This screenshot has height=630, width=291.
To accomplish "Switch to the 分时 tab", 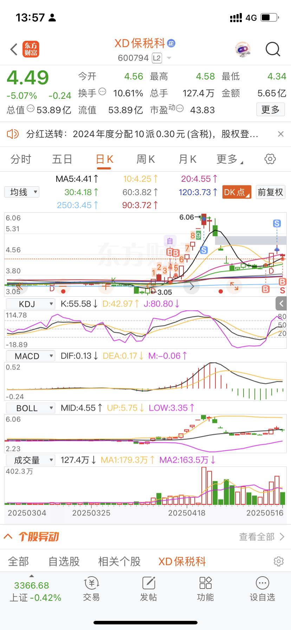I will 21,159.
